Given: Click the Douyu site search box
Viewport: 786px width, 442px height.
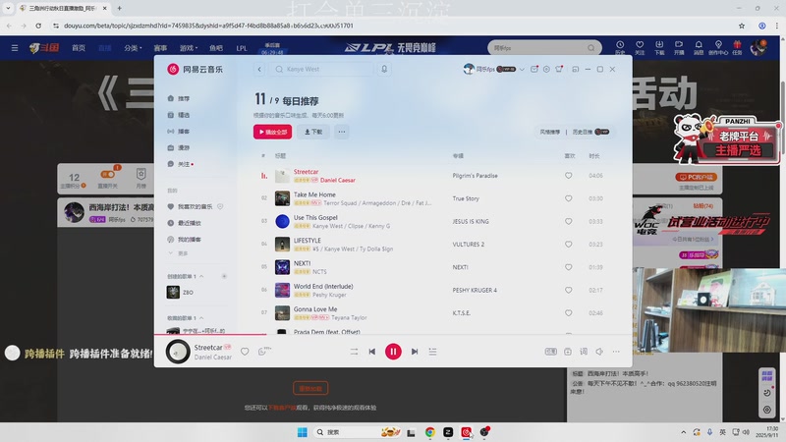Looking at the screenshot, I should click(544, 47).
